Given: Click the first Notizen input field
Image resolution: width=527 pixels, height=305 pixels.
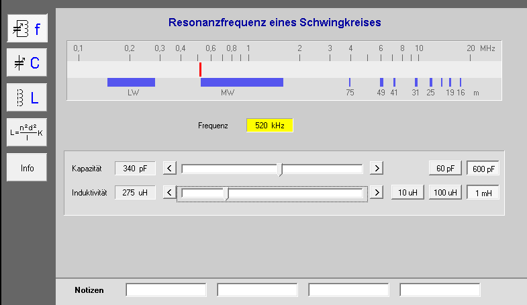Looking at the screenshot, I should [x=166, y=290].
